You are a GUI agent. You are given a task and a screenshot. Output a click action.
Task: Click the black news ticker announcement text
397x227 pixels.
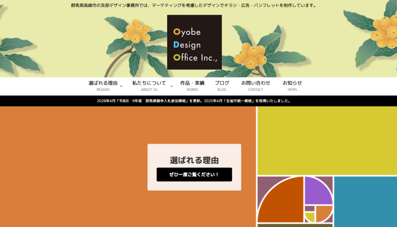coord(194,101)
